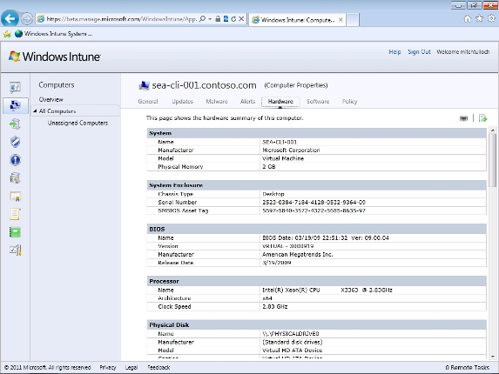Image resolution: width=499 pixels, height=374 pixels.
Task: Refresh the page in address bar
Action: [233, 19]
